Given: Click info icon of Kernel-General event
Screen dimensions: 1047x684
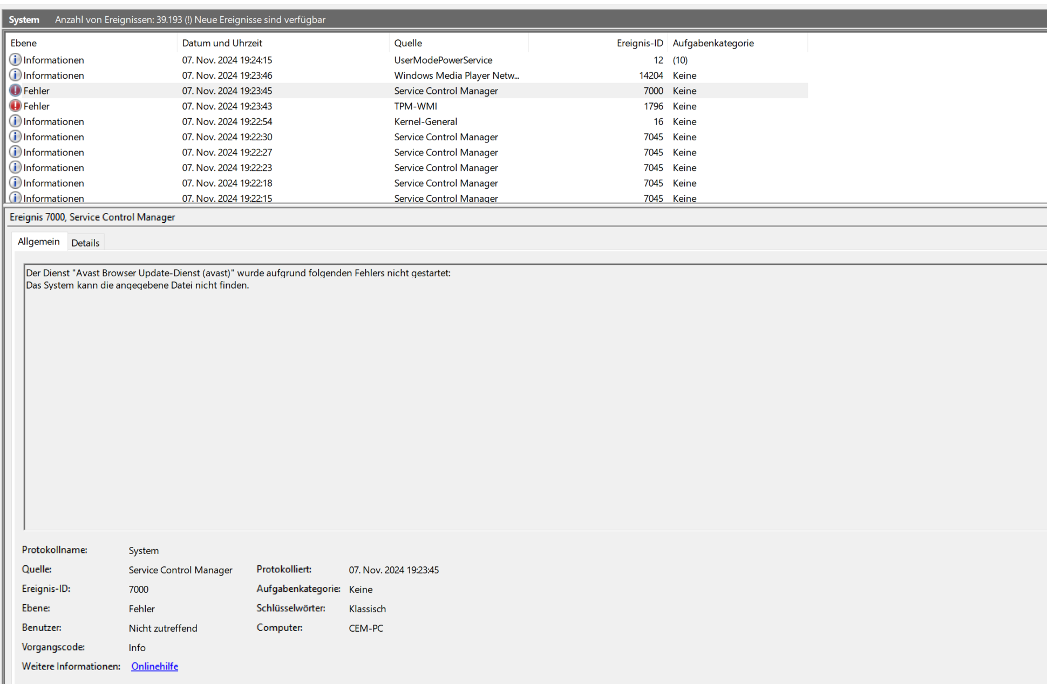Looking at the screenshot, I should tap(16, 121).
